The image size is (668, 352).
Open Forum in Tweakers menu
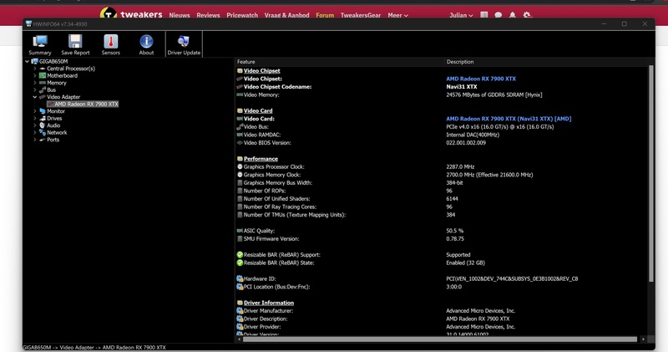pos(325,15)
